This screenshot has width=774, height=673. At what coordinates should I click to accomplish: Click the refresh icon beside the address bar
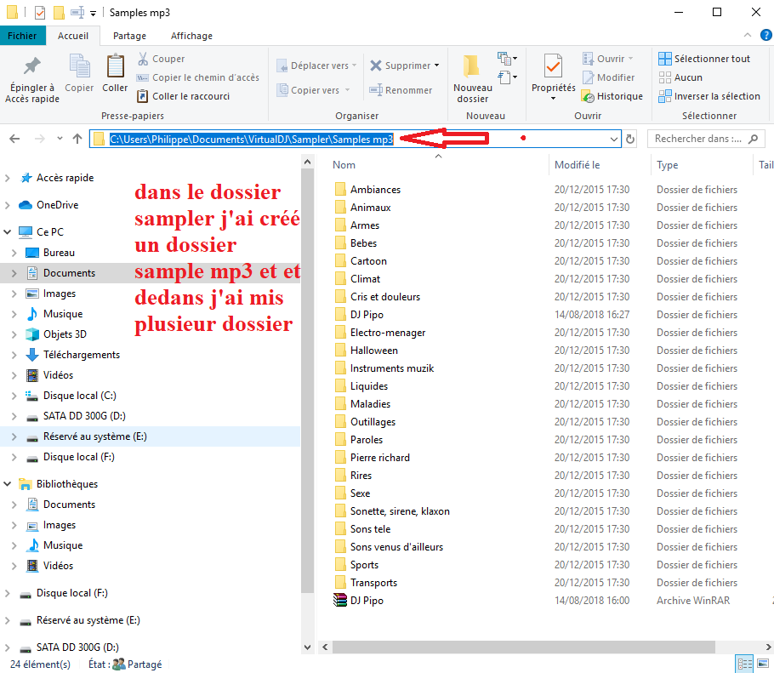630,139
